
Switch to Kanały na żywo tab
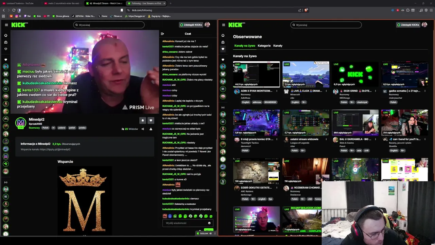click(245, 46)
